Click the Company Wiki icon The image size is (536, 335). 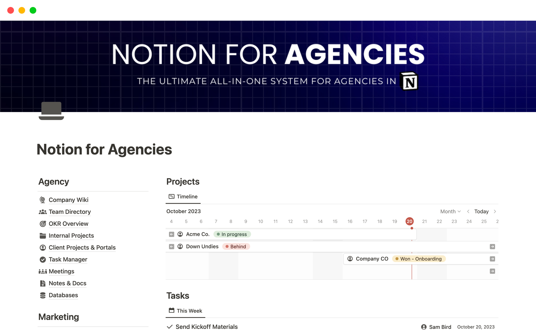click(x=42, y=200)
